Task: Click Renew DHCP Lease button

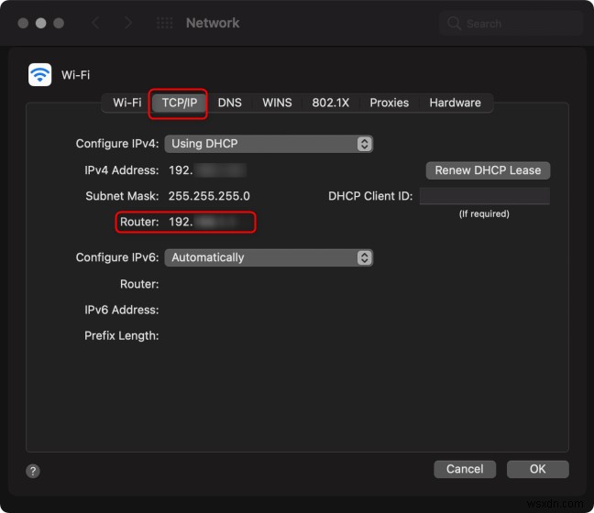Action: (x=488, y=170)
